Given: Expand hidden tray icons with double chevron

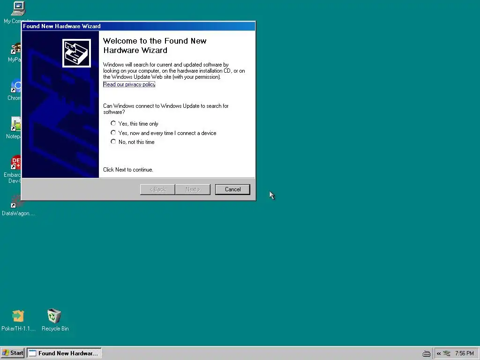Looking at the screenshot, I should coord(439,353).
